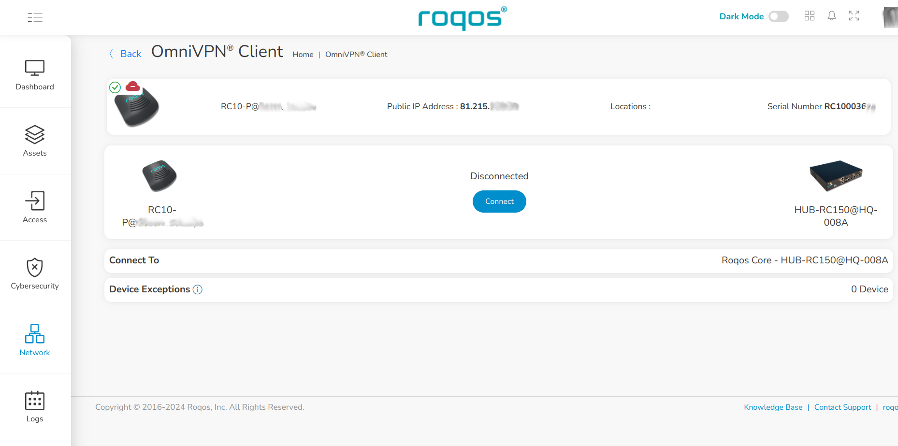Collapse the sidebar with the hamburger menu icon
This screenshot has height=446, width=898.
pos(35,17)
